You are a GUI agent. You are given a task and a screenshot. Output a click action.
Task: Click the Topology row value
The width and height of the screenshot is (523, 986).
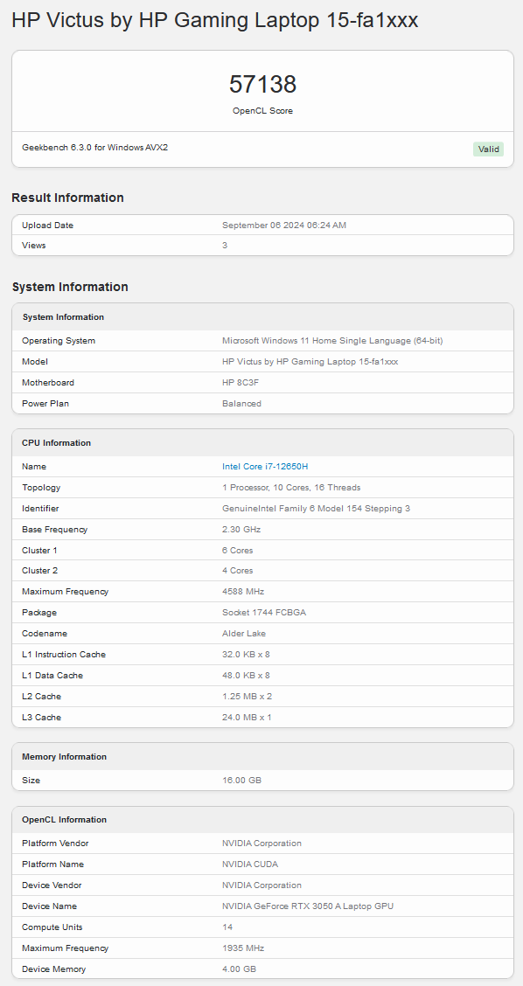pyautogui.click(x=291, y=488)
